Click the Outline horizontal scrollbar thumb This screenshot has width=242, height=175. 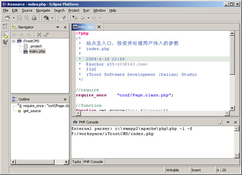pos(35,161)
